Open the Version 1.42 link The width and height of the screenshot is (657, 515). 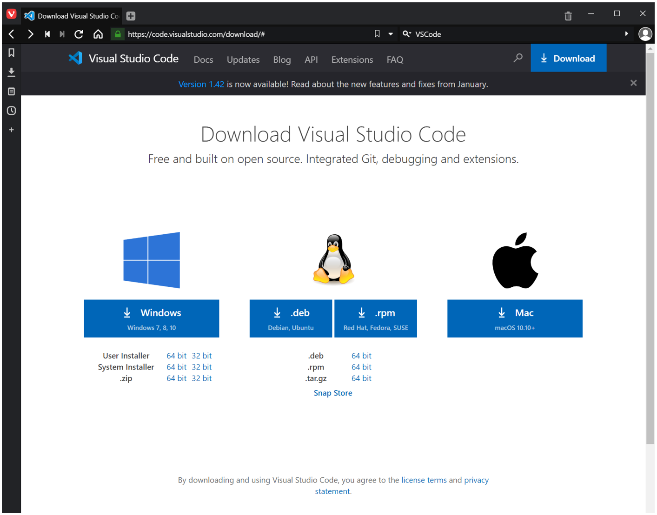coord(201,84)
